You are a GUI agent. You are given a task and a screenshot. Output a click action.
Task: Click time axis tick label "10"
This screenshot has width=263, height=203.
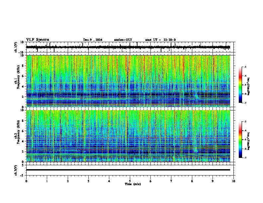(233, 181)
